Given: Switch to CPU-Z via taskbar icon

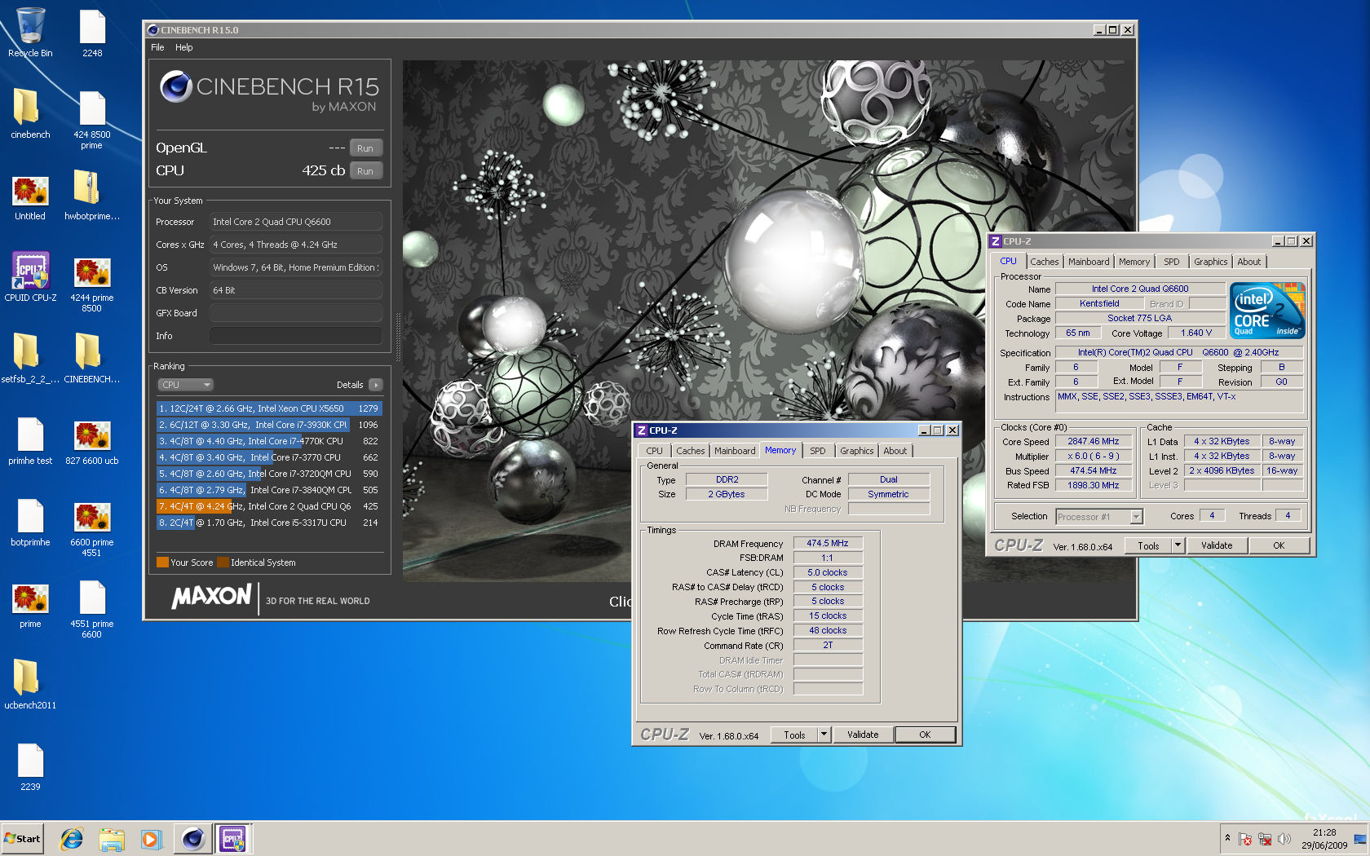Looking at the screenshot, I should (232, 839).
